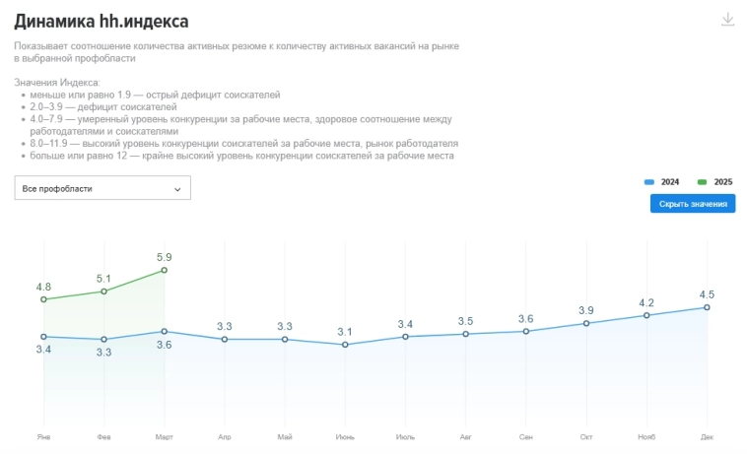The width and height of the screenshot is (747, 454).
Task: Click the 2024 December point 4.5
Action: [x=707, y=307]
